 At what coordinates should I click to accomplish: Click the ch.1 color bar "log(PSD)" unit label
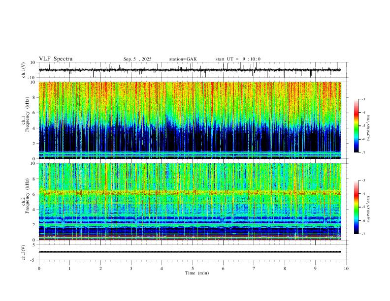tap(369, 128)
